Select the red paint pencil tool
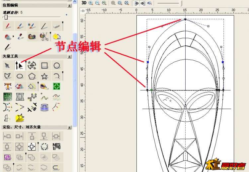The width and height of the screenshot is (249, 172). (x=8, y=26)
